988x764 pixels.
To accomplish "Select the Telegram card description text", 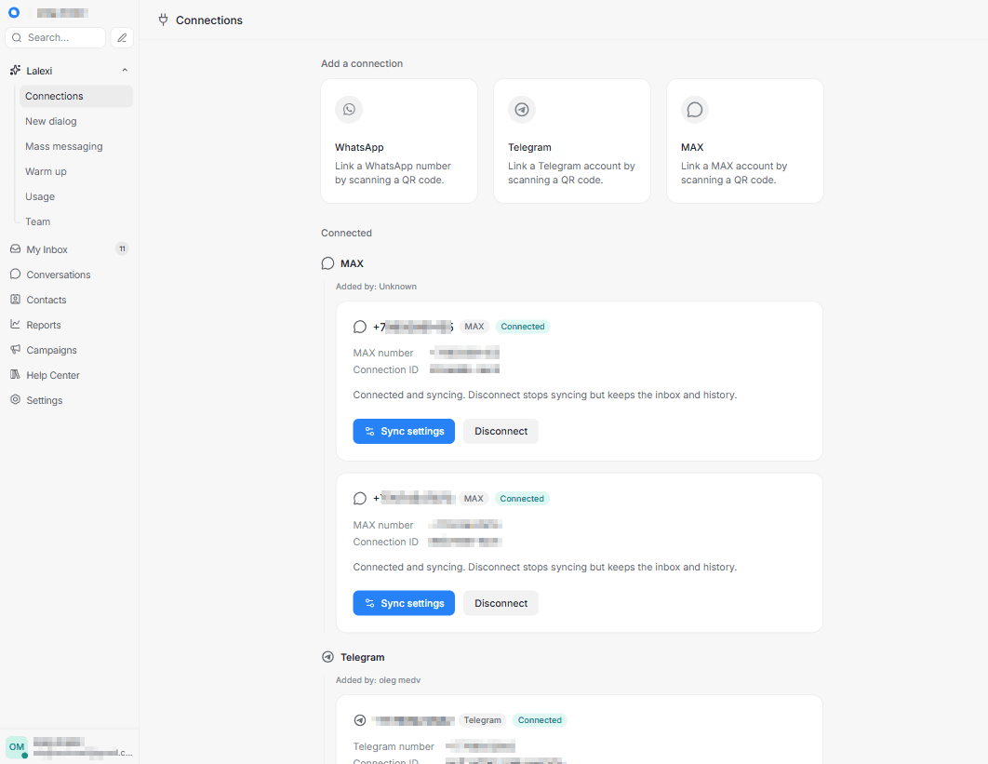I will (571, 173).
